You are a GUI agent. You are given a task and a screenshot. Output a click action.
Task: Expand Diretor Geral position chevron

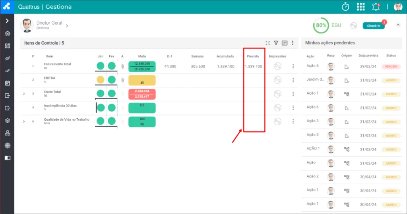click(x=67, y=26)
